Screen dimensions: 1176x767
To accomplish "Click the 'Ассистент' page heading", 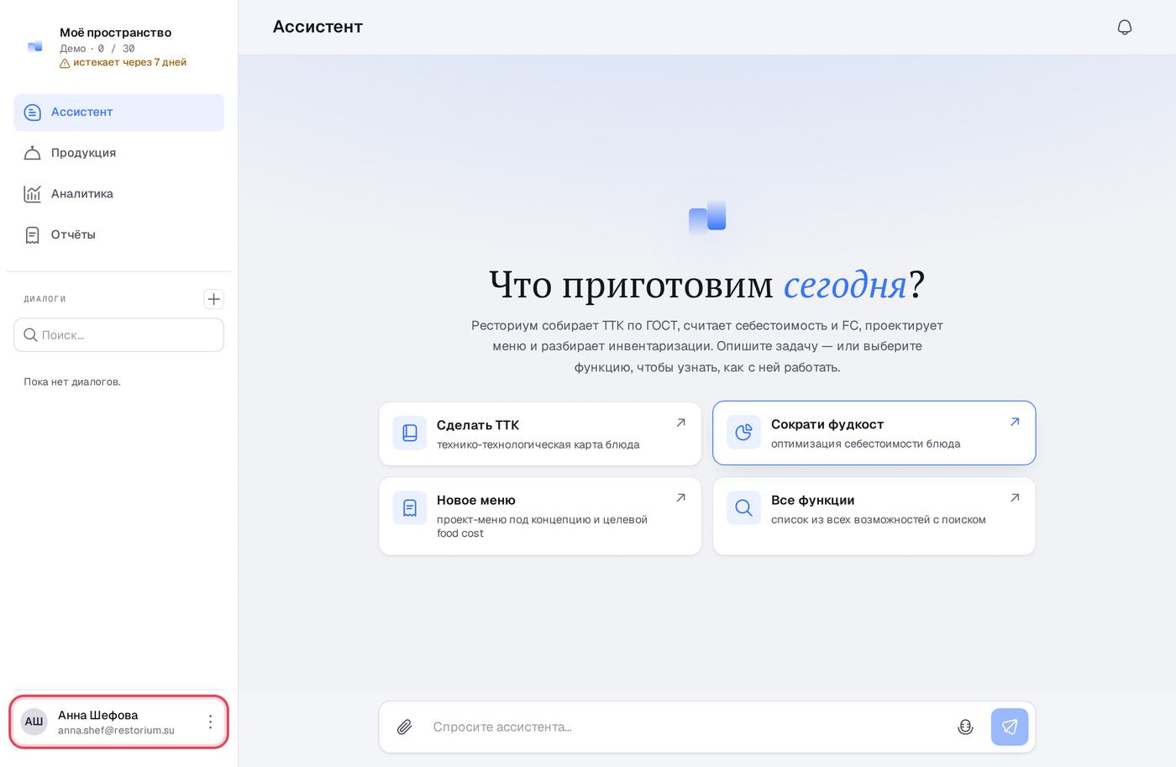I will (318, 27).
